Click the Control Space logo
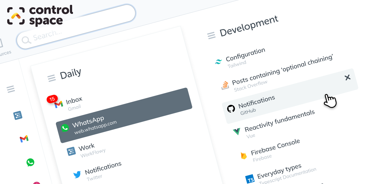The width and height of the screenshot is (369, 184). [x=40, y=16]
